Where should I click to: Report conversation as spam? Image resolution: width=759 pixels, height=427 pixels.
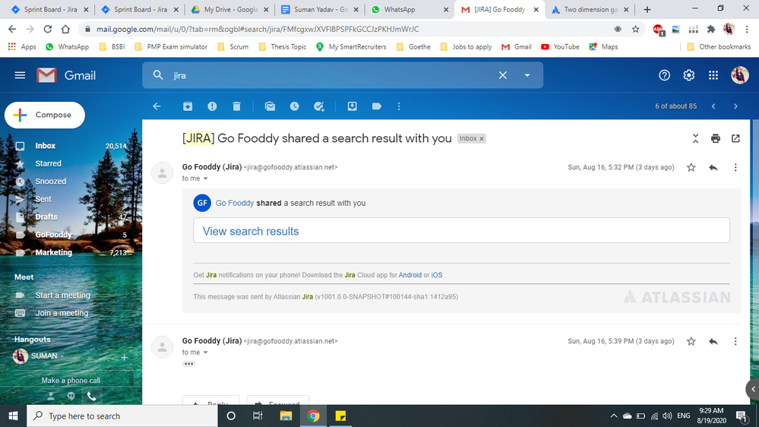point(212,106)
